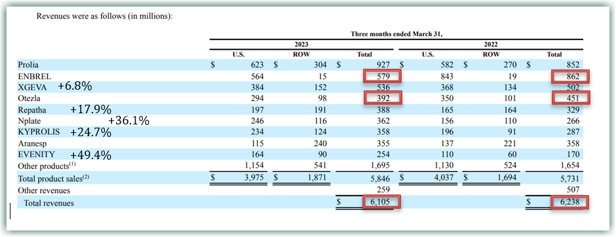Click the 2022 column group header
Screen dimensions: 616x237
[491, 45]
